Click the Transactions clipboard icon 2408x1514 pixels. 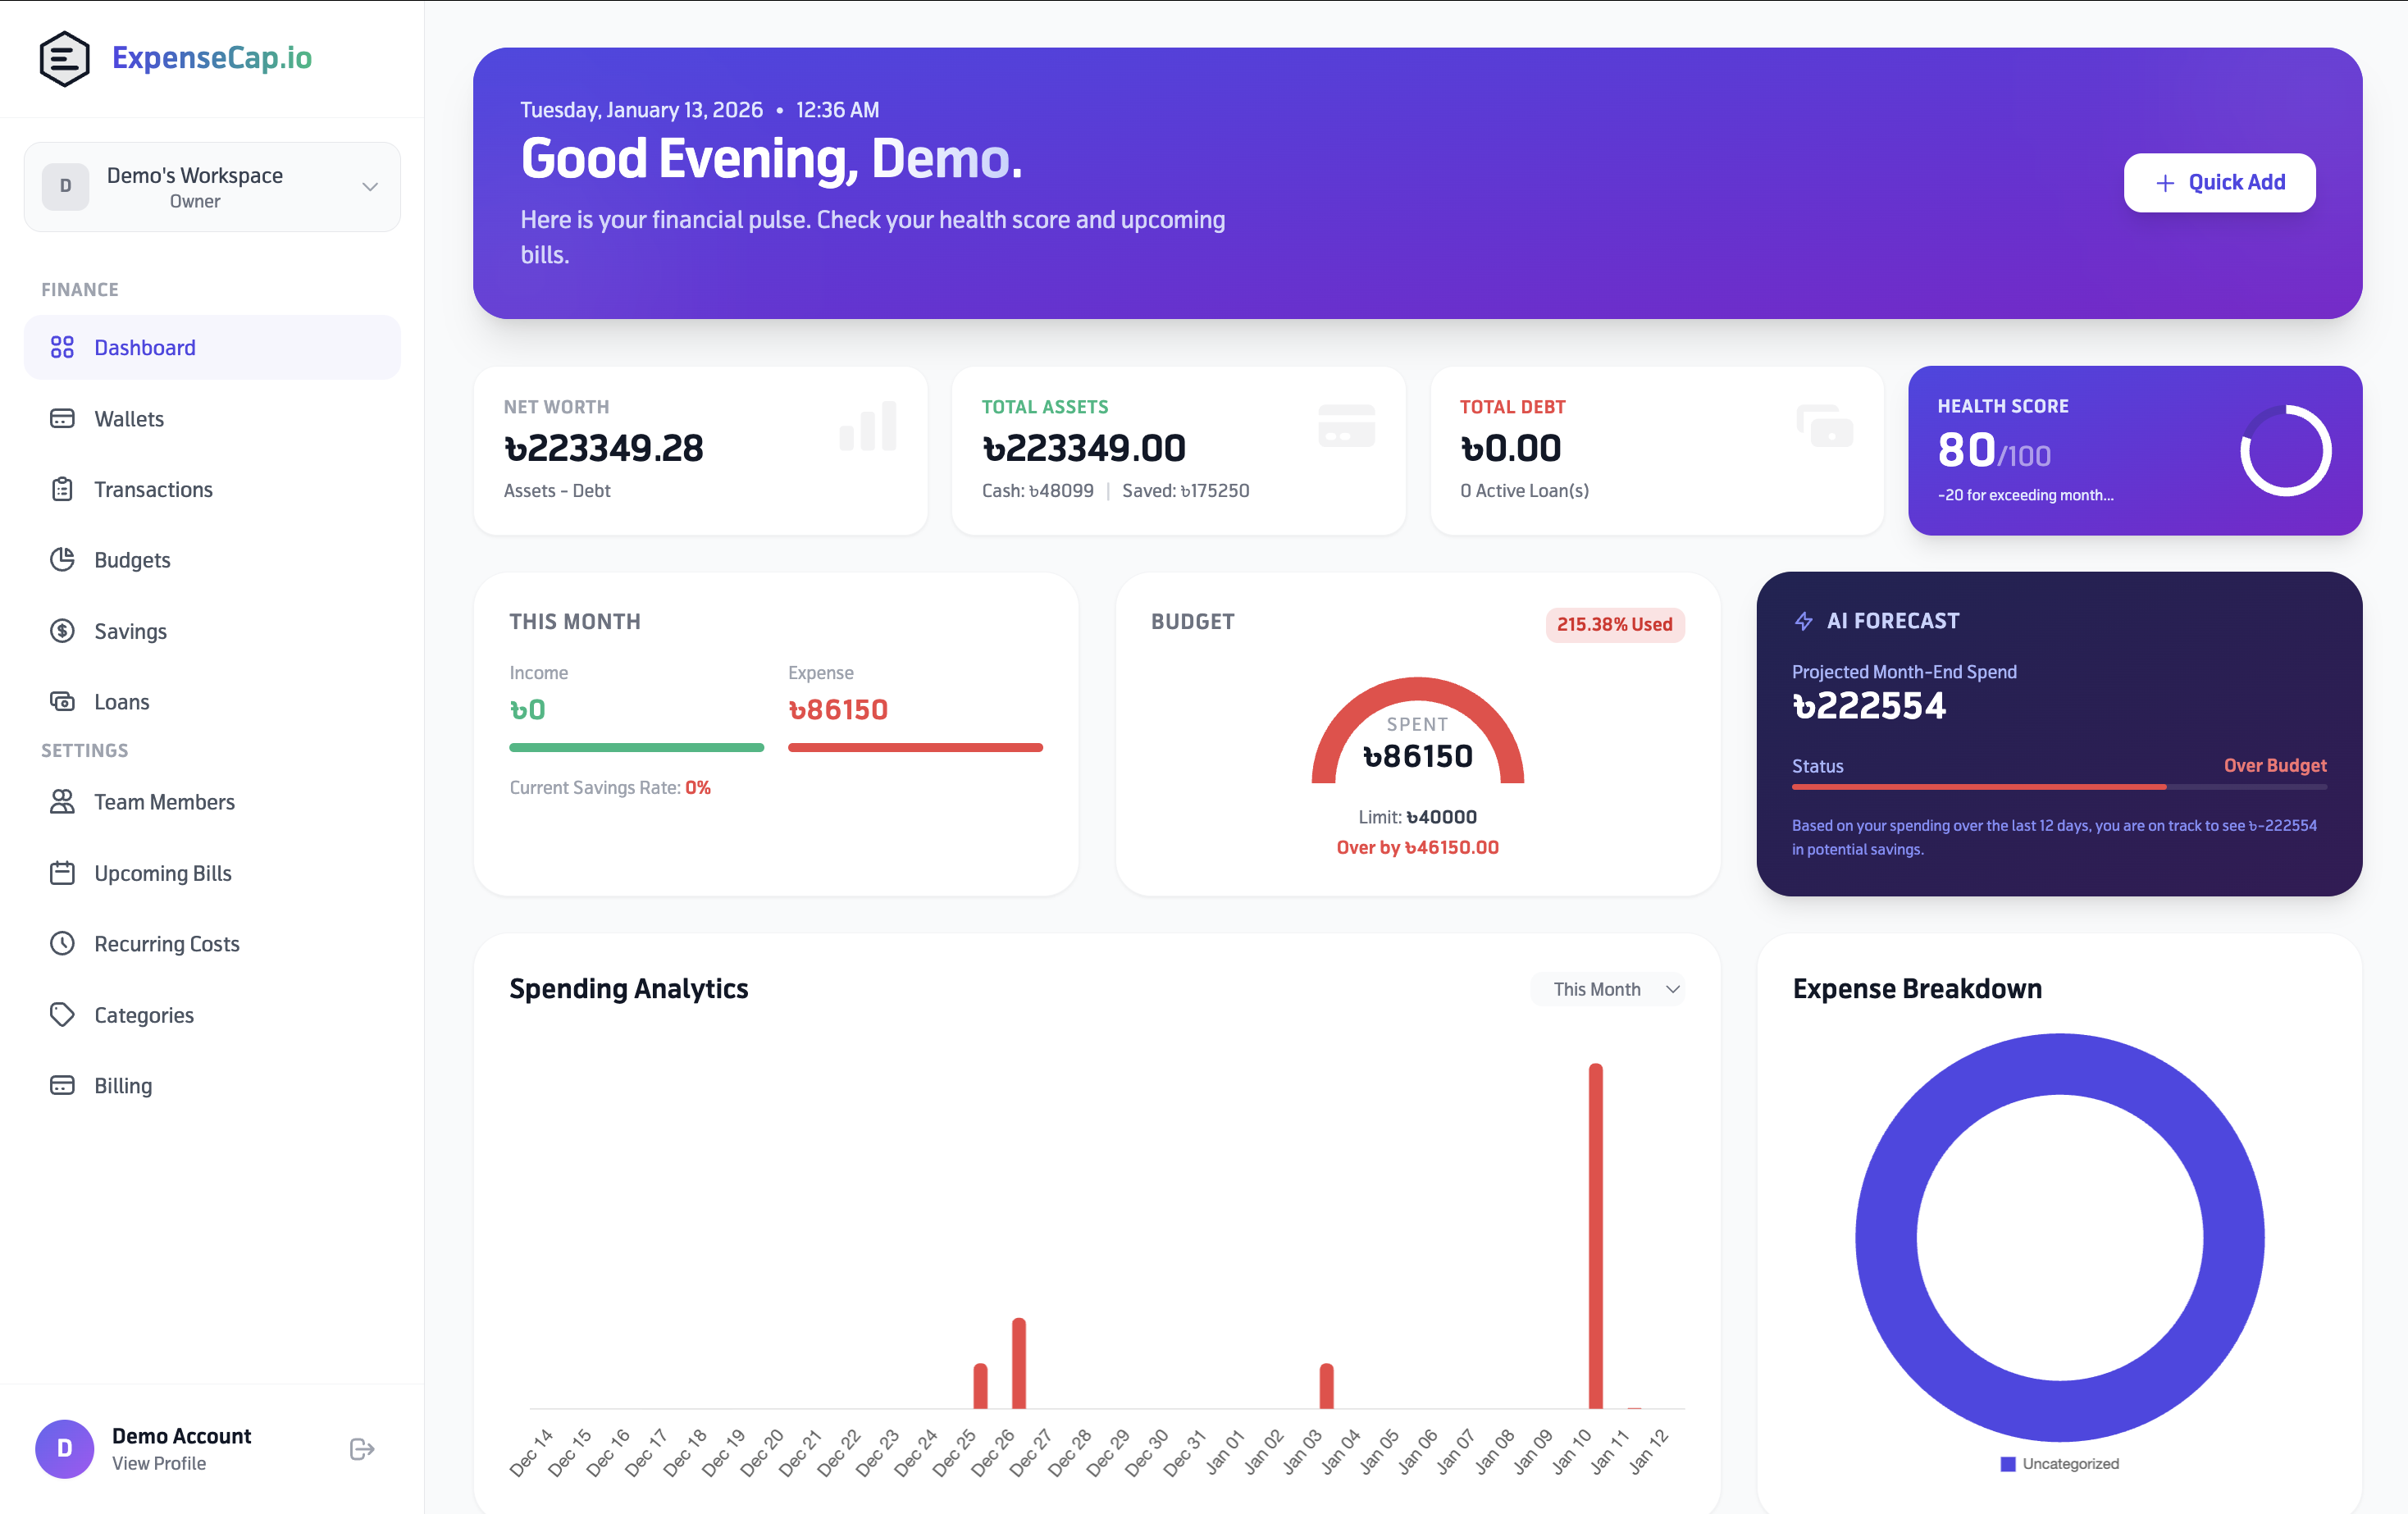(x=62, y=489)
